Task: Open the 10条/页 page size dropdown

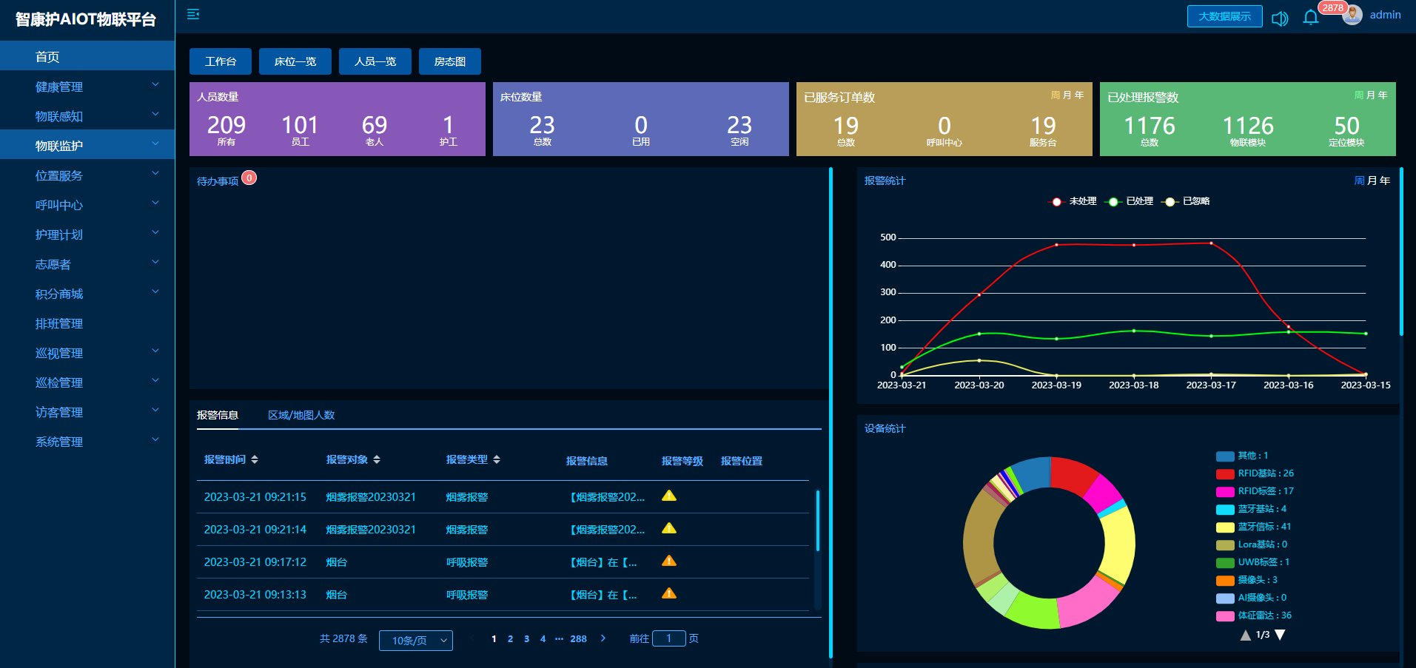Action: [416, 641]
